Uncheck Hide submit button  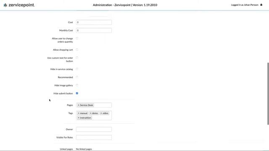tap(77, 93)
